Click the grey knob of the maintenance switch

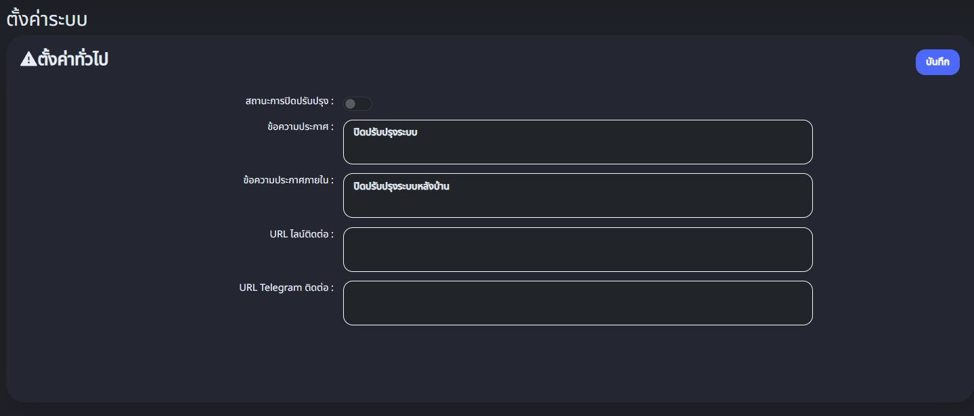point(350,103)
